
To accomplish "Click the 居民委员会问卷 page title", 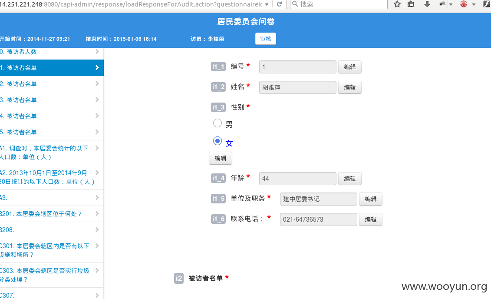I will (246, 21).
